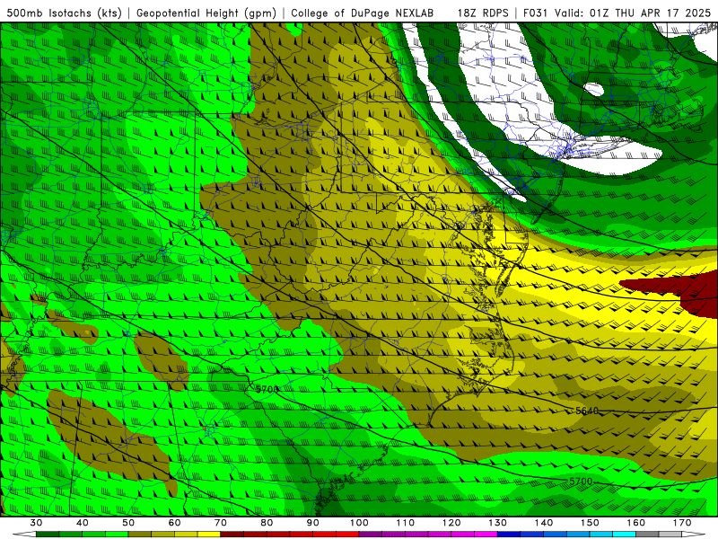
Task: Click the dark green 30-35 kt legend swatch
Action: pyautogui.click(x=48, y=535)
